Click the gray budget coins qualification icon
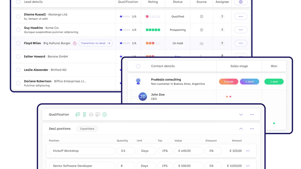This screenshot has height=169, width=301. (x=98, y=114)
